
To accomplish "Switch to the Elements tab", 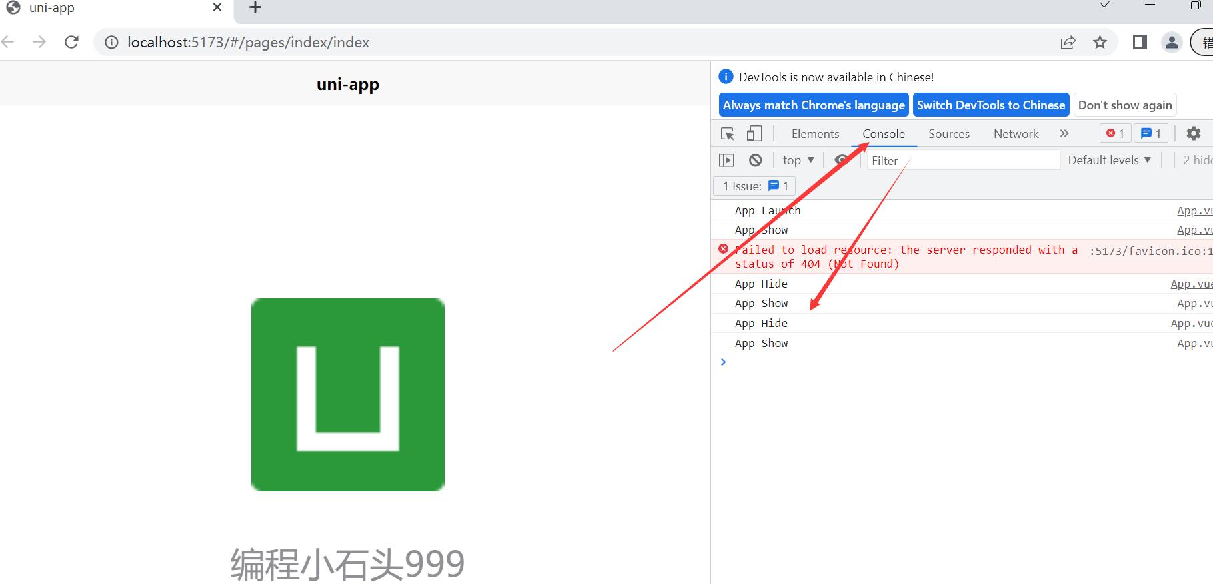I will pos(815,133).
